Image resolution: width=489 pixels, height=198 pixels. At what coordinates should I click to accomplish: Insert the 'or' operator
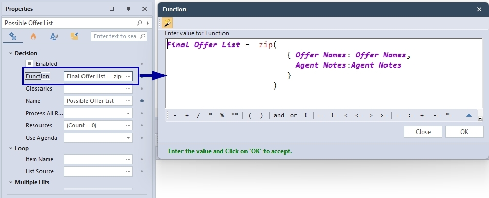tap(294, 115)
